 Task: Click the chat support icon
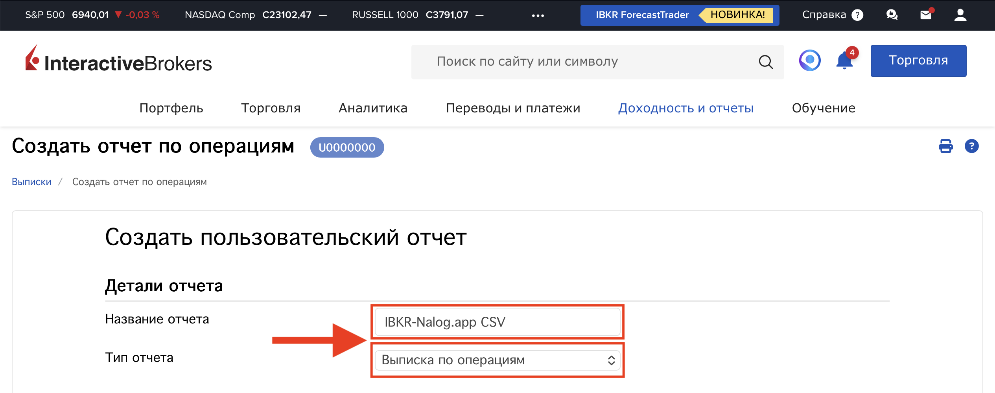click(892, 15)
